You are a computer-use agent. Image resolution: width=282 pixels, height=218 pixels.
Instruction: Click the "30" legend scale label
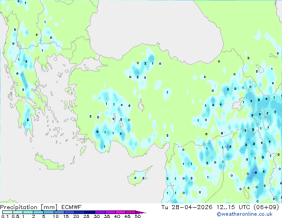97,216
